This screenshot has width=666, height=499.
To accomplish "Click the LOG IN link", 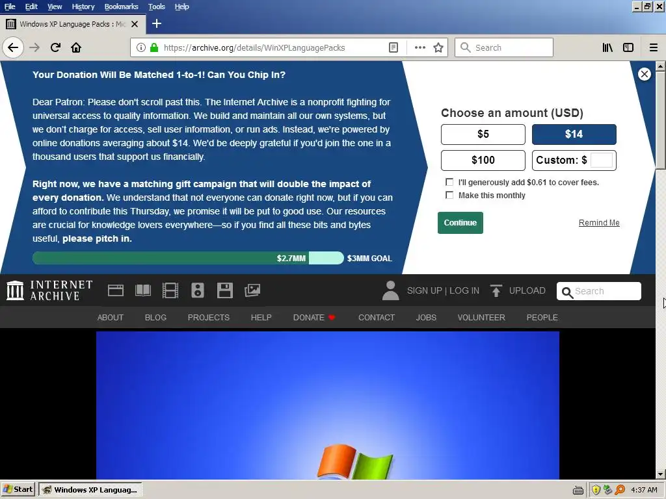I will [x=464, y=290].
